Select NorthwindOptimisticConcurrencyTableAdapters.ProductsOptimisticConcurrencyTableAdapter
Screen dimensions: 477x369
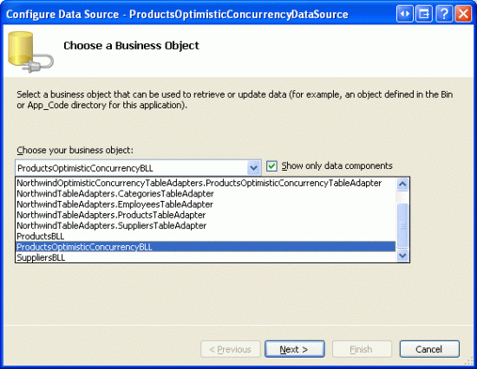click(206, 183)
